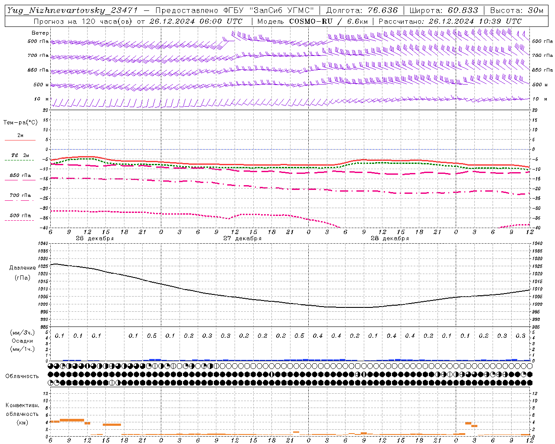Click the Давление pressure chart label

click(23, 268)
